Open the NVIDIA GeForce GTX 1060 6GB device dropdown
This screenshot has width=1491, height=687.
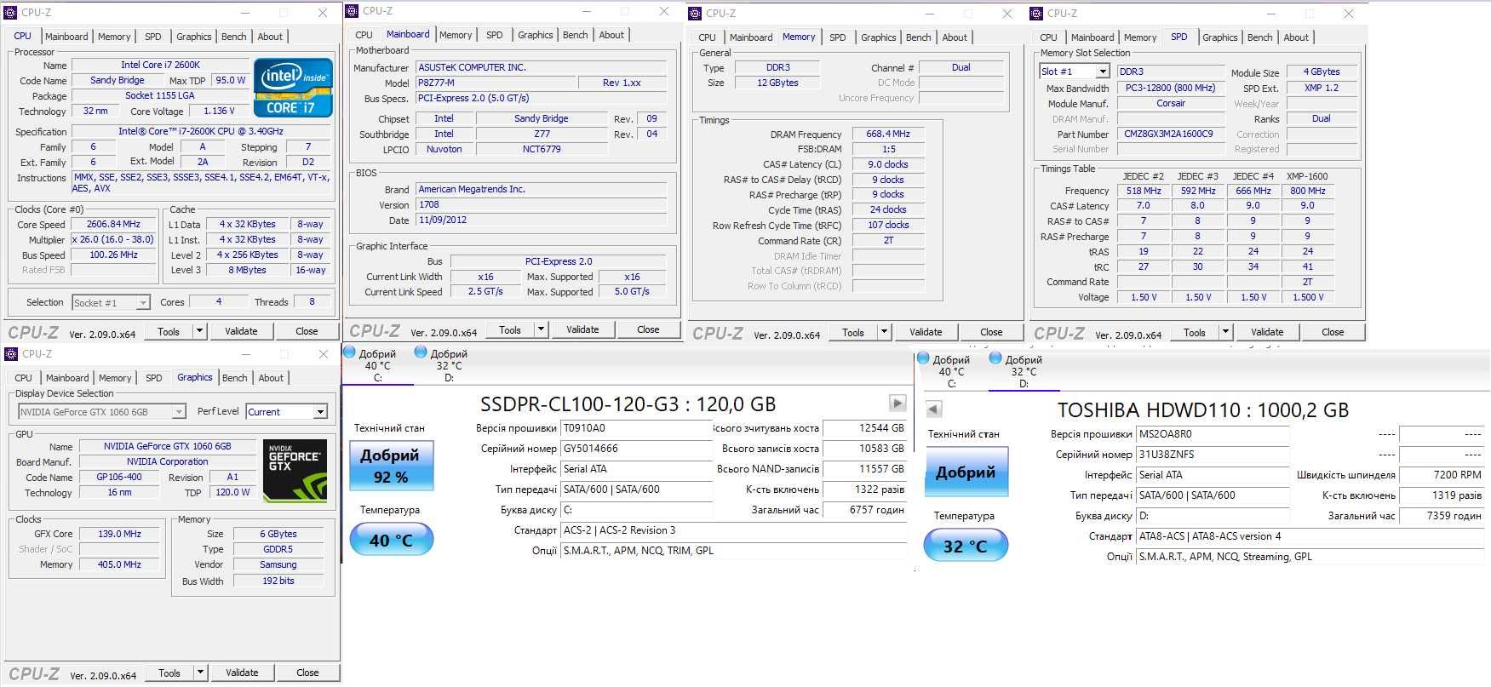179,412
